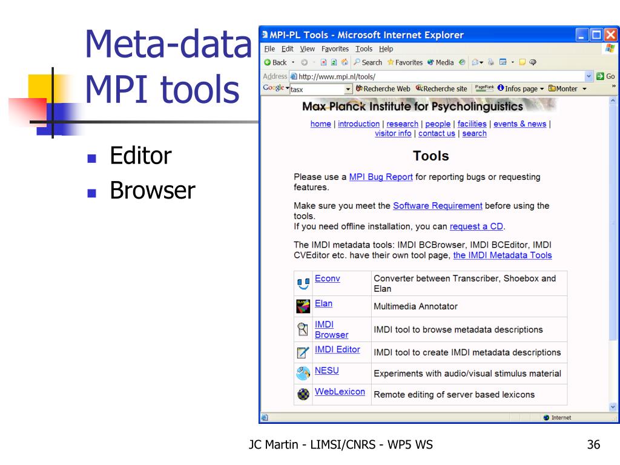
Task: Click the Recherche site button
Action: click(x=441, y=88)
